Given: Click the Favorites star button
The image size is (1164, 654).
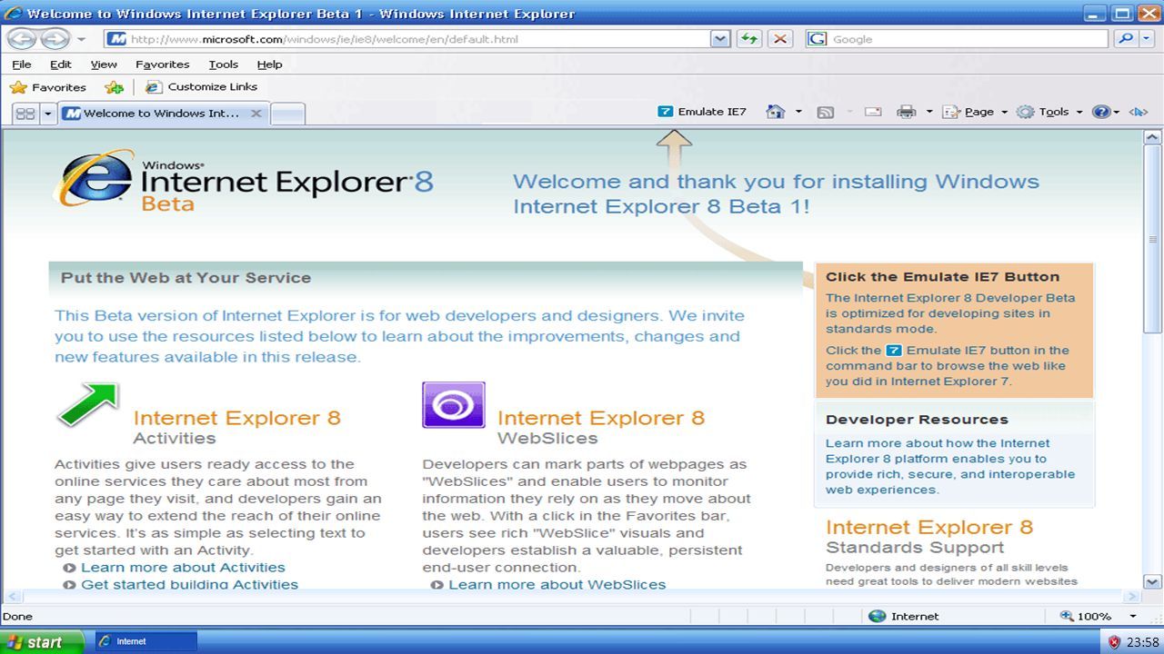Looking at the screenshot, I should tap(48, 87).
